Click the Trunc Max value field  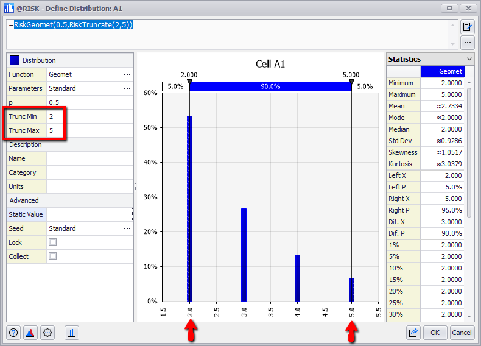[89, 130]
